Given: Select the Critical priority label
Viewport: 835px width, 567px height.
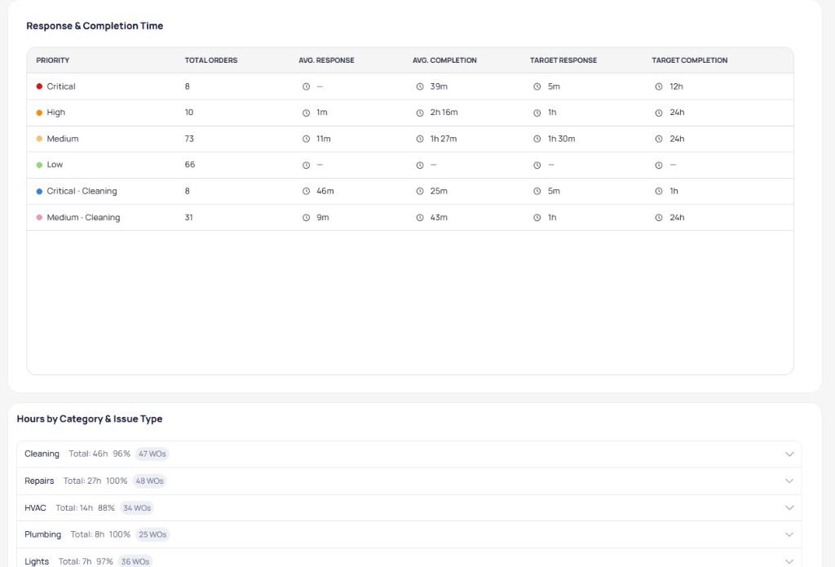Looking at the screenshot, I should pyautogui.click(x=61, y=86).
